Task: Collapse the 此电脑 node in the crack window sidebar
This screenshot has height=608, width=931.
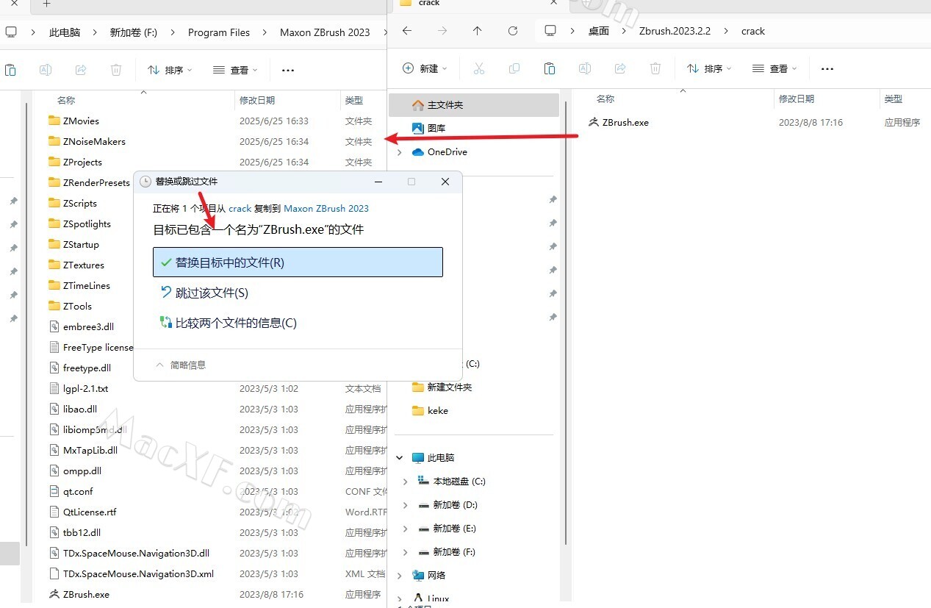Action: pyautogui.click(x=400, y=457)
